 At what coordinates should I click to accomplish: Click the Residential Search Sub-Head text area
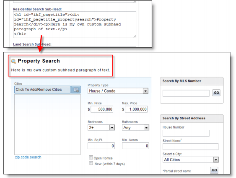coord(75,25)
